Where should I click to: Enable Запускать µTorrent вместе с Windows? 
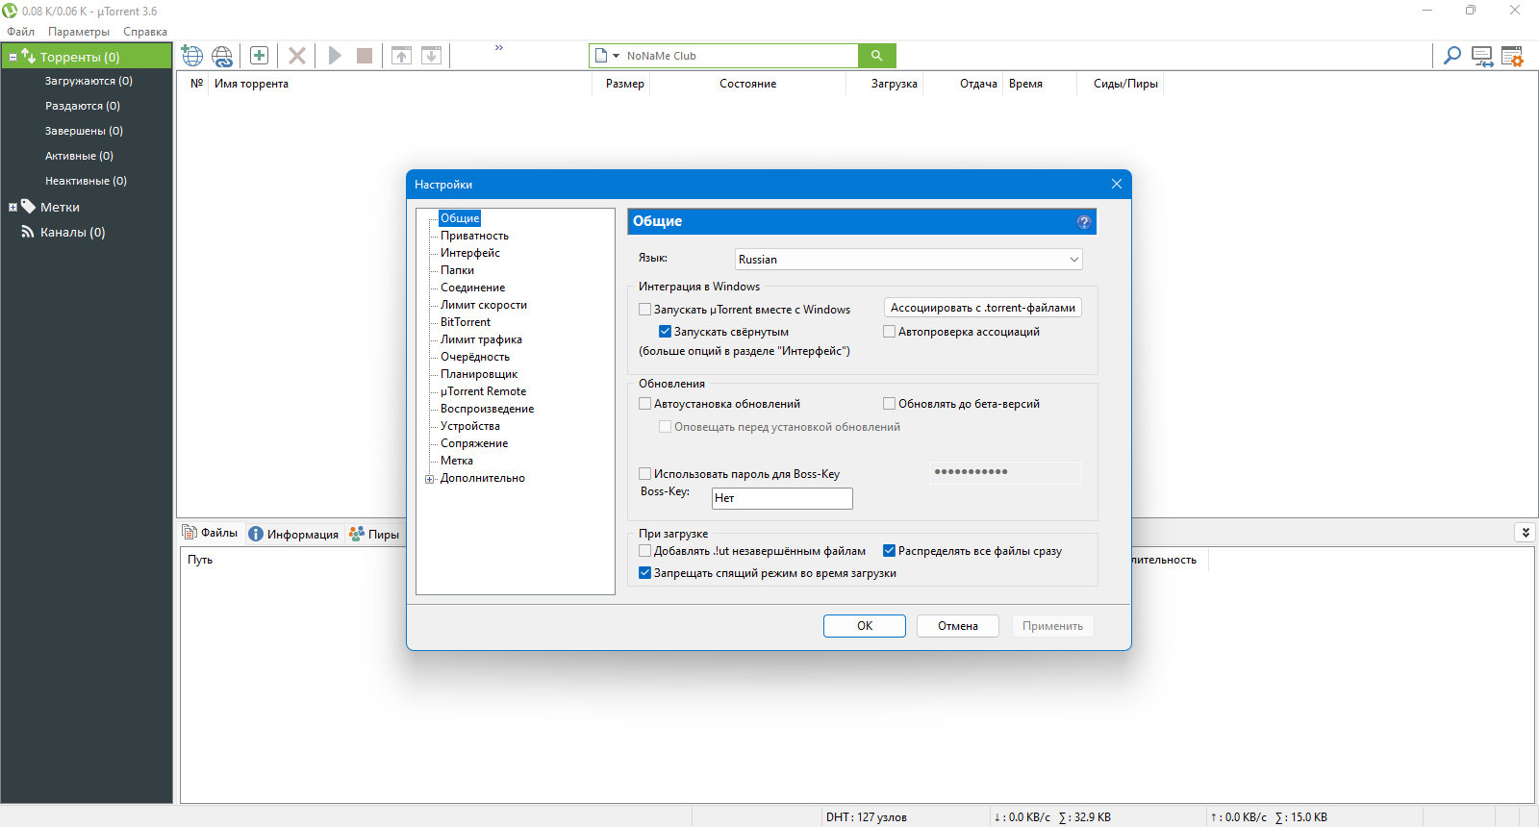[x=645, y=310]
